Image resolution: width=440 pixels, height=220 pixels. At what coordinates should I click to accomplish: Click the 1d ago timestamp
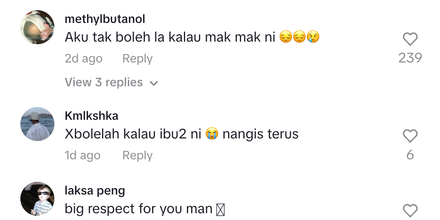point(82,155)
